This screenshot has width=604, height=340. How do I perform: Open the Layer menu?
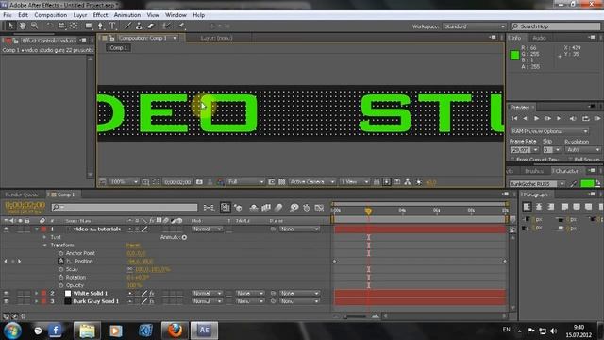click(79, 15)
